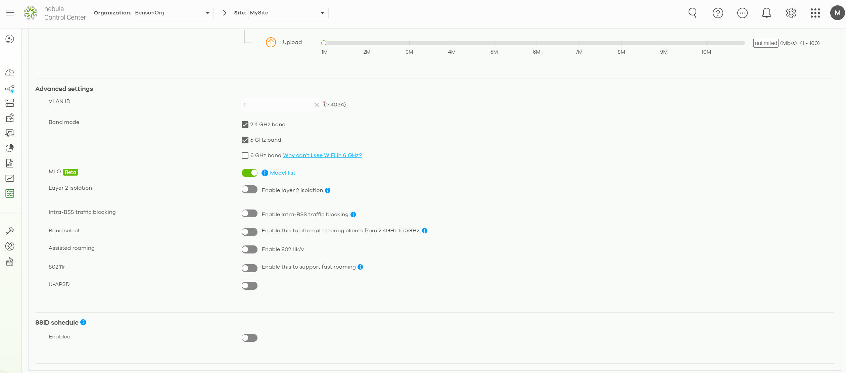This screenshot has height=373, width=846.
Task: Open the settings gear icon
Action: coord(791,13)
